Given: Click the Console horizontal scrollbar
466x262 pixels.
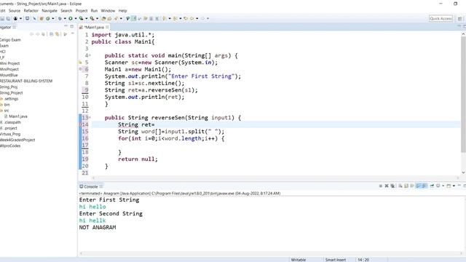Looking at the screenshot, I should click(271, 253).
